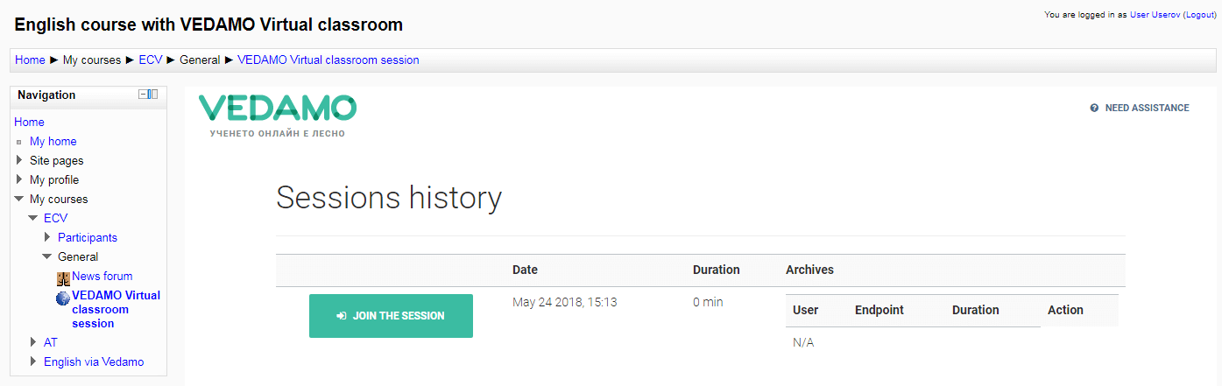The image size is (1222, 386).
Task: Dock the Navigation block to the side
Action: pos(152,95)
